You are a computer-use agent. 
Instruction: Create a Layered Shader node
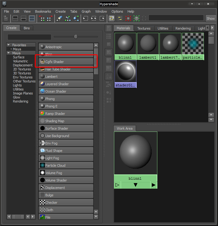pos(66,84)
